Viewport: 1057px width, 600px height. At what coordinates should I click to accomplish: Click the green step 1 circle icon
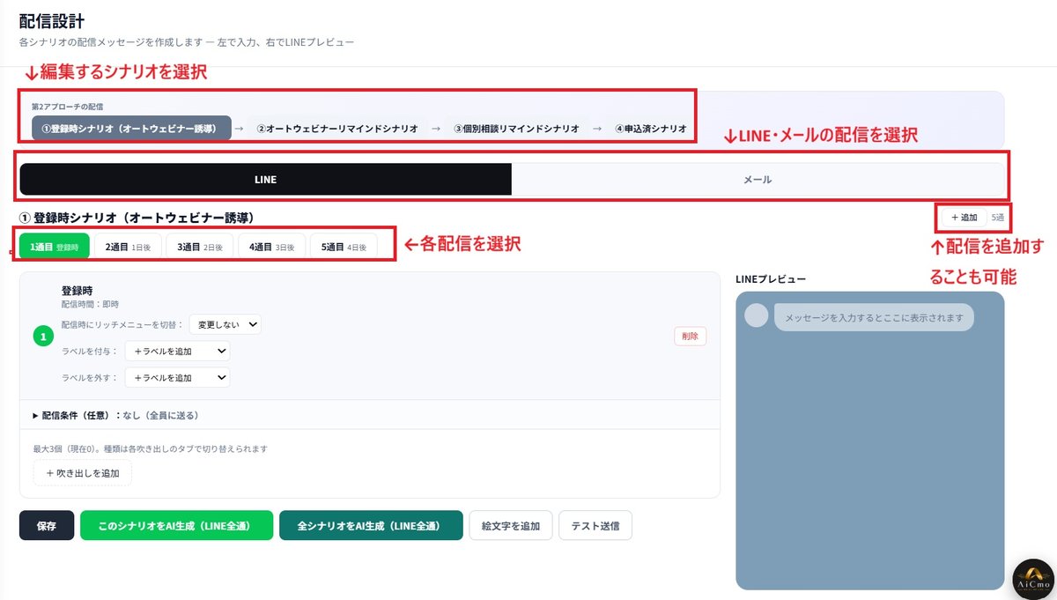44,336
